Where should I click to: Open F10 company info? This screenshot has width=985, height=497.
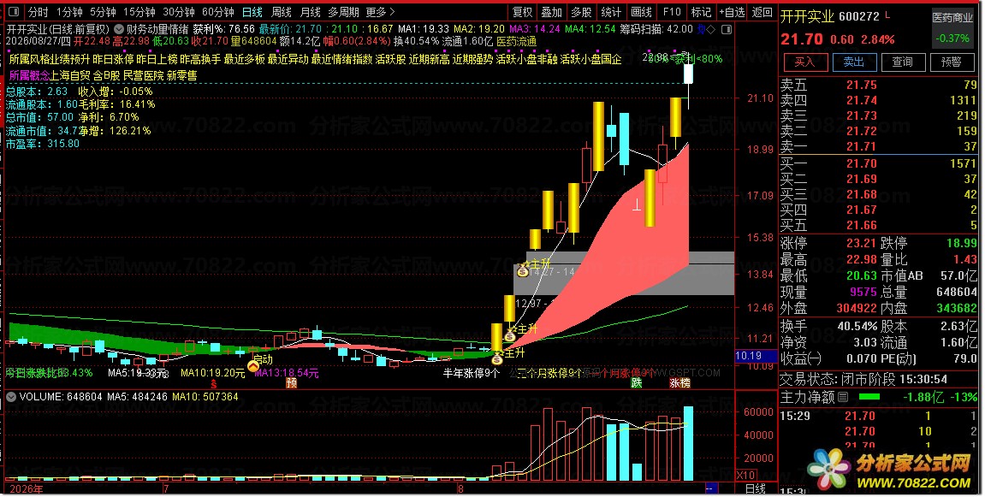click(x=672, y=12)
